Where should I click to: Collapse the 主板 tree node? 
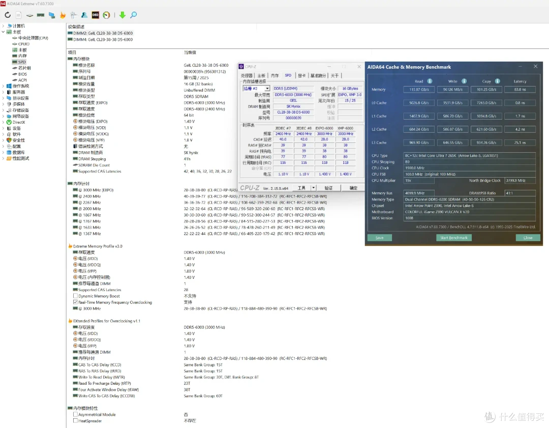click(x=3, y=32)
